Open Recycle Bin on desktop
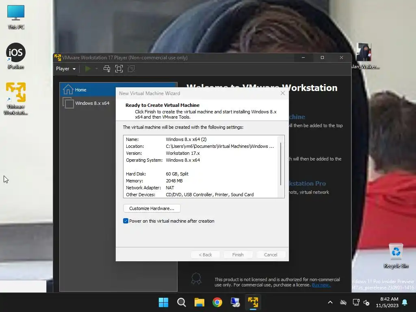Screen dimensions: 416x312 (396, 256)
